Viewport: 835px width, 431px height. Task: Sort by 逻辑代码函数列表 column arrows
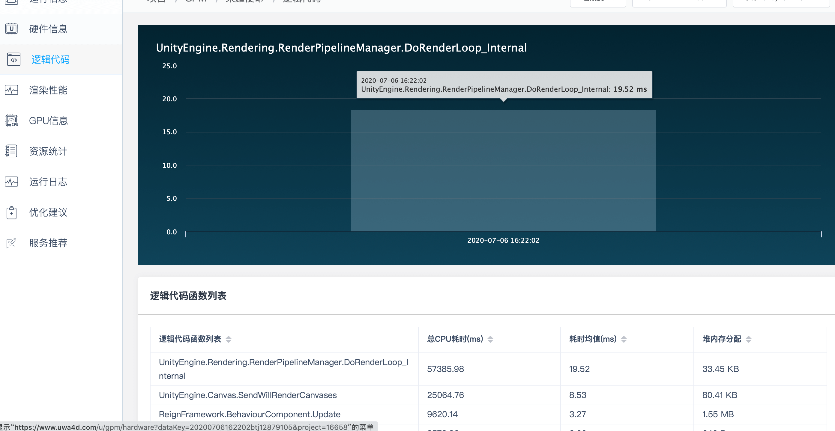pos(229,339)
